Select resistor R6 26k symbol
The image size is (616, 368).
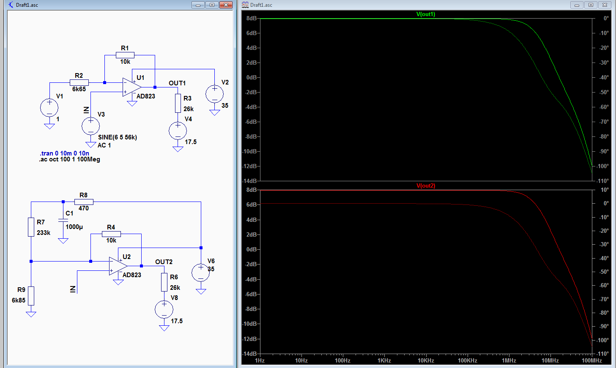pos(164,282)
